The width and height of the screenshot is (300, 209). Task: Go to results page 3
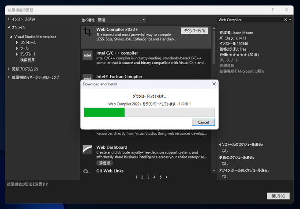coord(148,177)
